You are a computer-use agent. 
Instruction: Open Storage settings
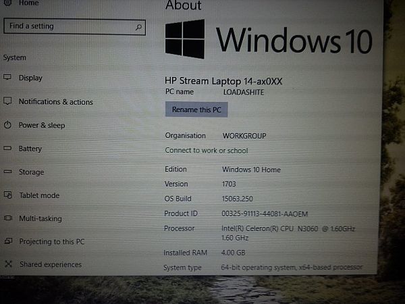[32, 172]
